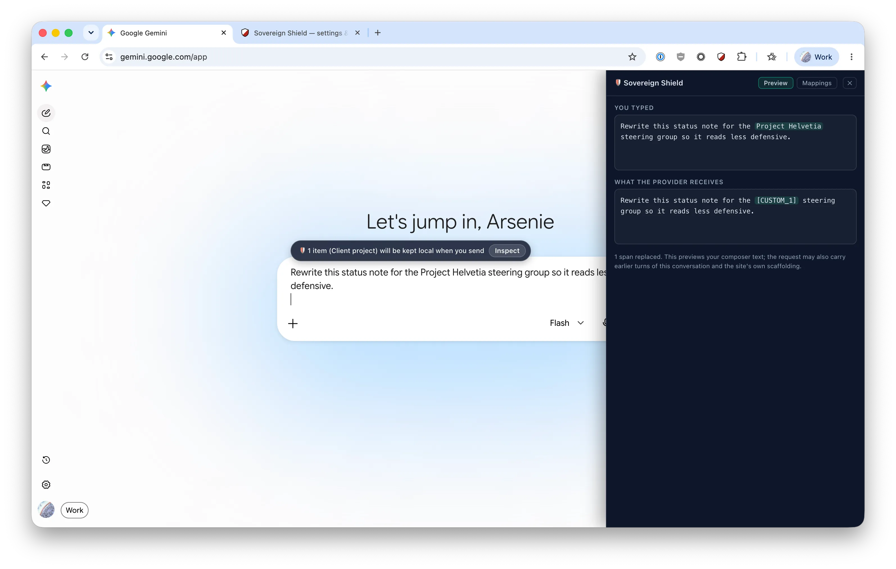Click the You Typed text box
Viewport: 896px width, 569px height.
(x=735, y=143)
